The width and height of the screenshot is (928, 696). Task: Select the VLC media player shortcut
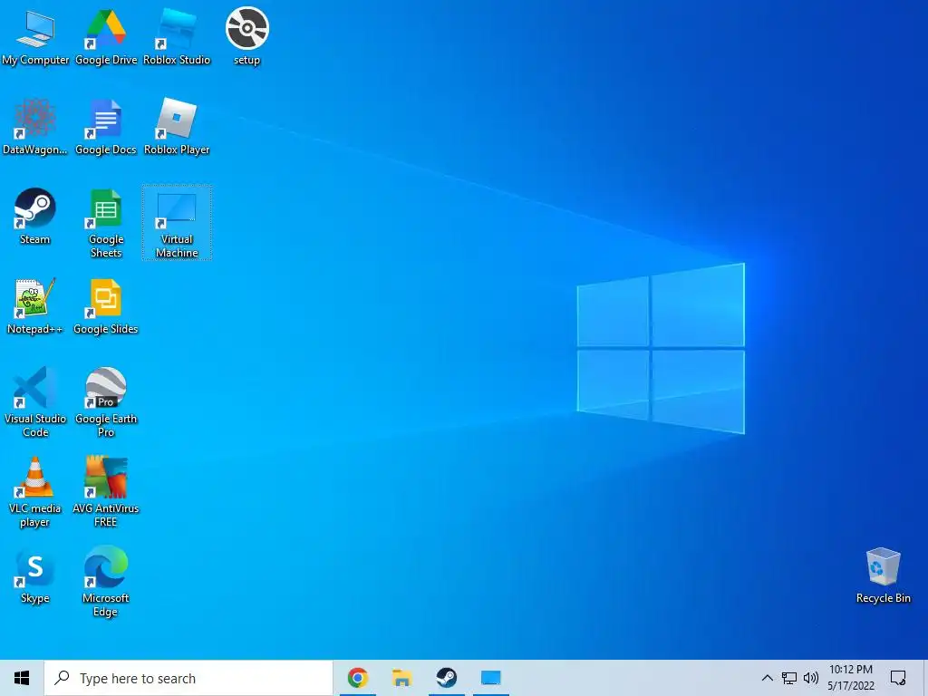[x=35, y=492]
